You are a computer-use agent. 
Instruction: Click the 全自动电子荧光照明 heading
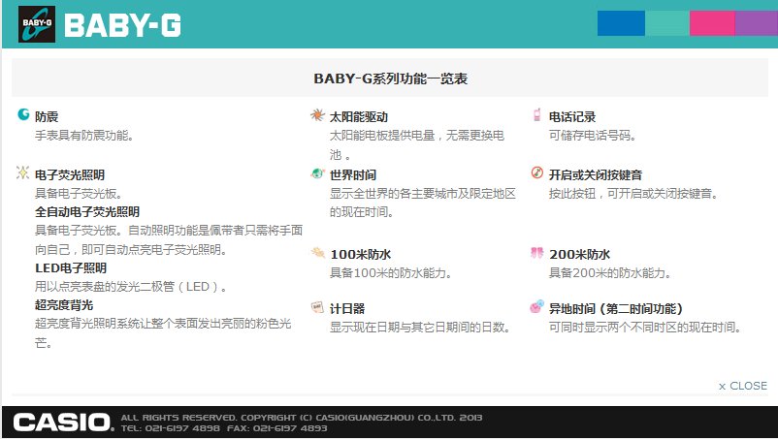(87, 212)
